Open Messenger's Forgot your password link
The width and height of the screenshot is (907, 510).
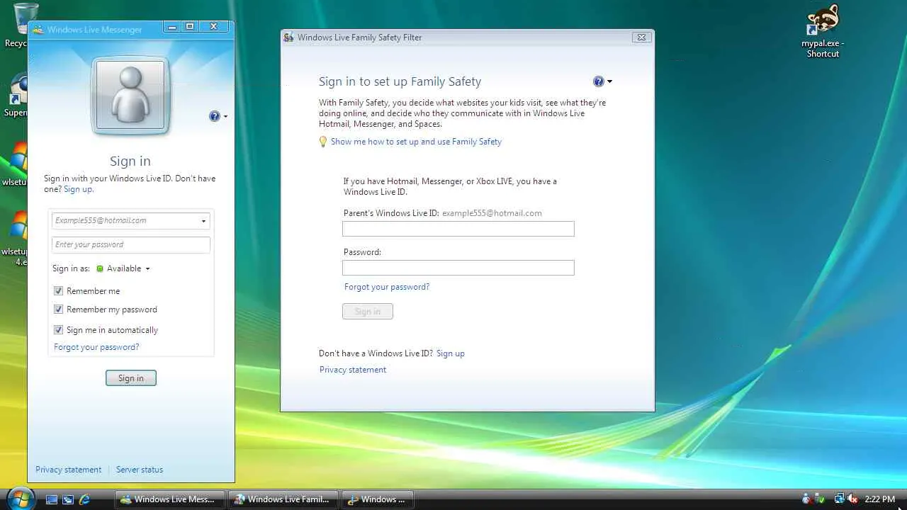tap(96, 347)
